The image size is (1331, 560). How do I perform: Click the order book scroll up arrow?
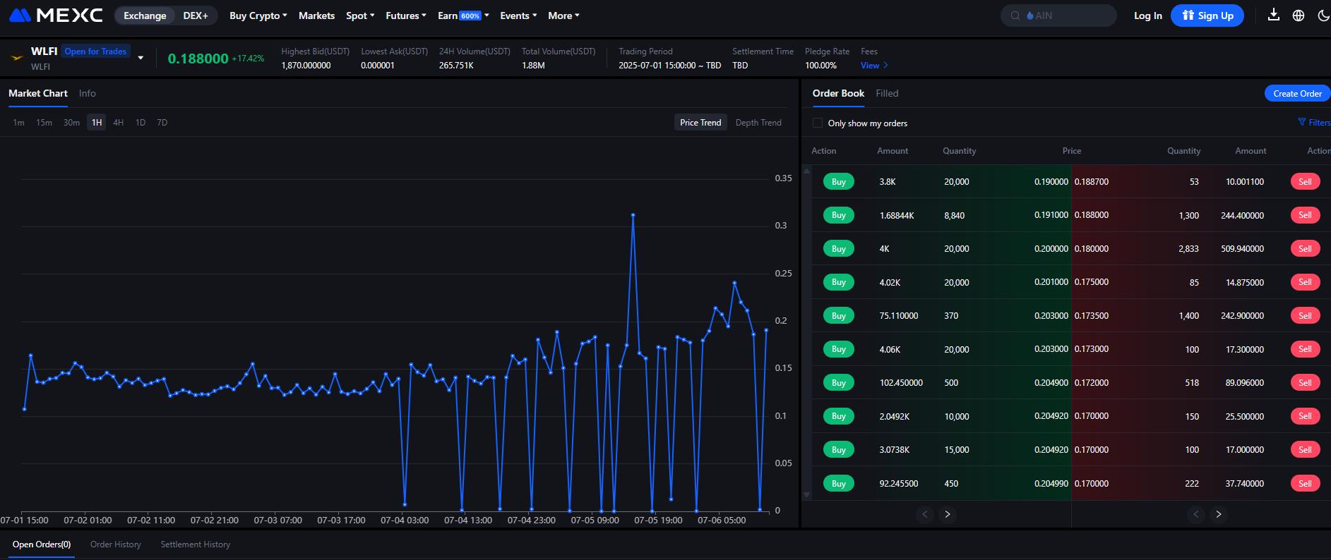tap(807, 171)
